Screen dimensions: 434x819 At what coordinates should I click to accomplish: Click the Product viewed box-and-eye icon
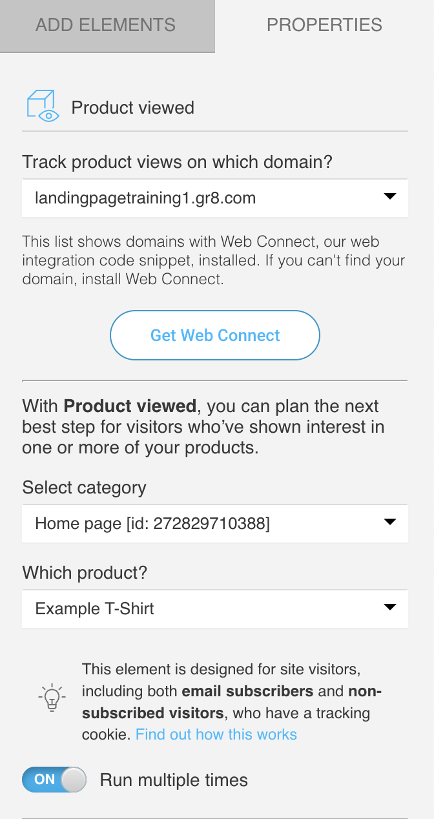click(43, 107)
